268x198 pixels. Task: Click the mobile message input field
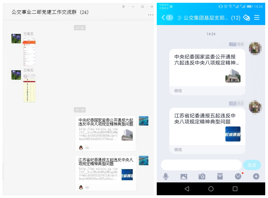tap(201, 165)
